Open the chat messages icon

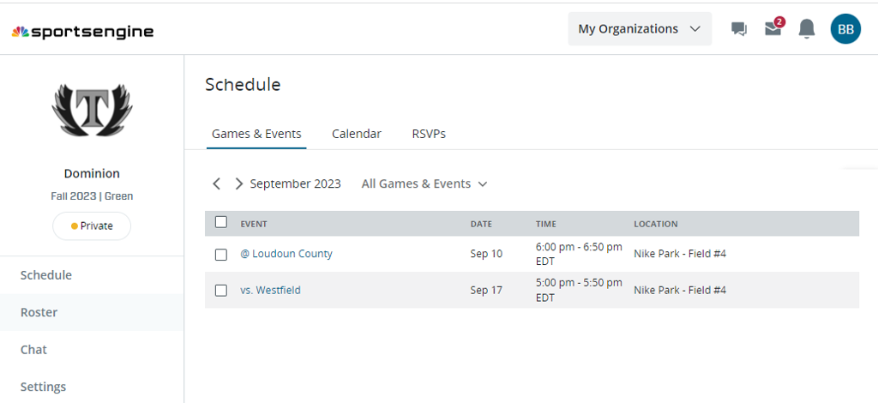click(x=738, y=29)
